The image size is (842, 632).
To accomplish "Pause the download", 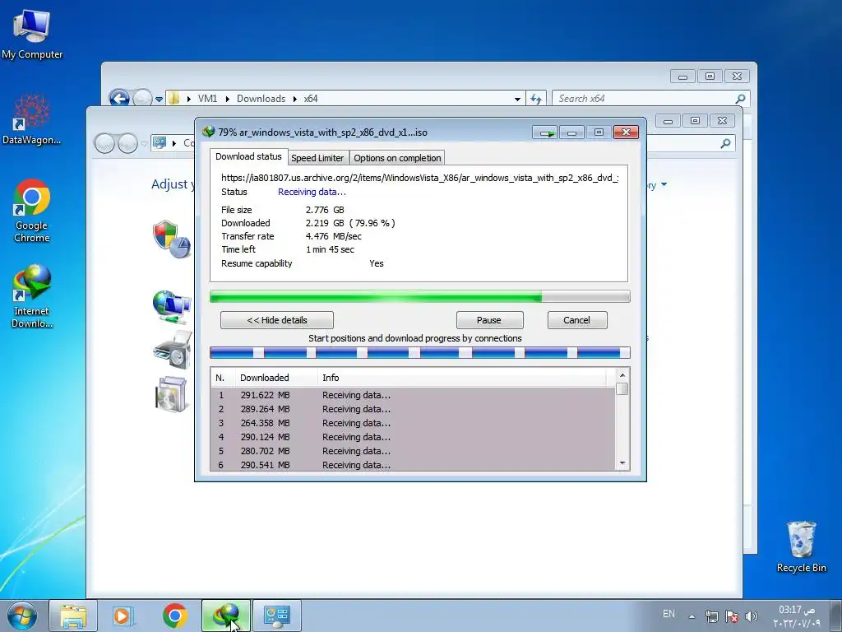I will (489, 320).
